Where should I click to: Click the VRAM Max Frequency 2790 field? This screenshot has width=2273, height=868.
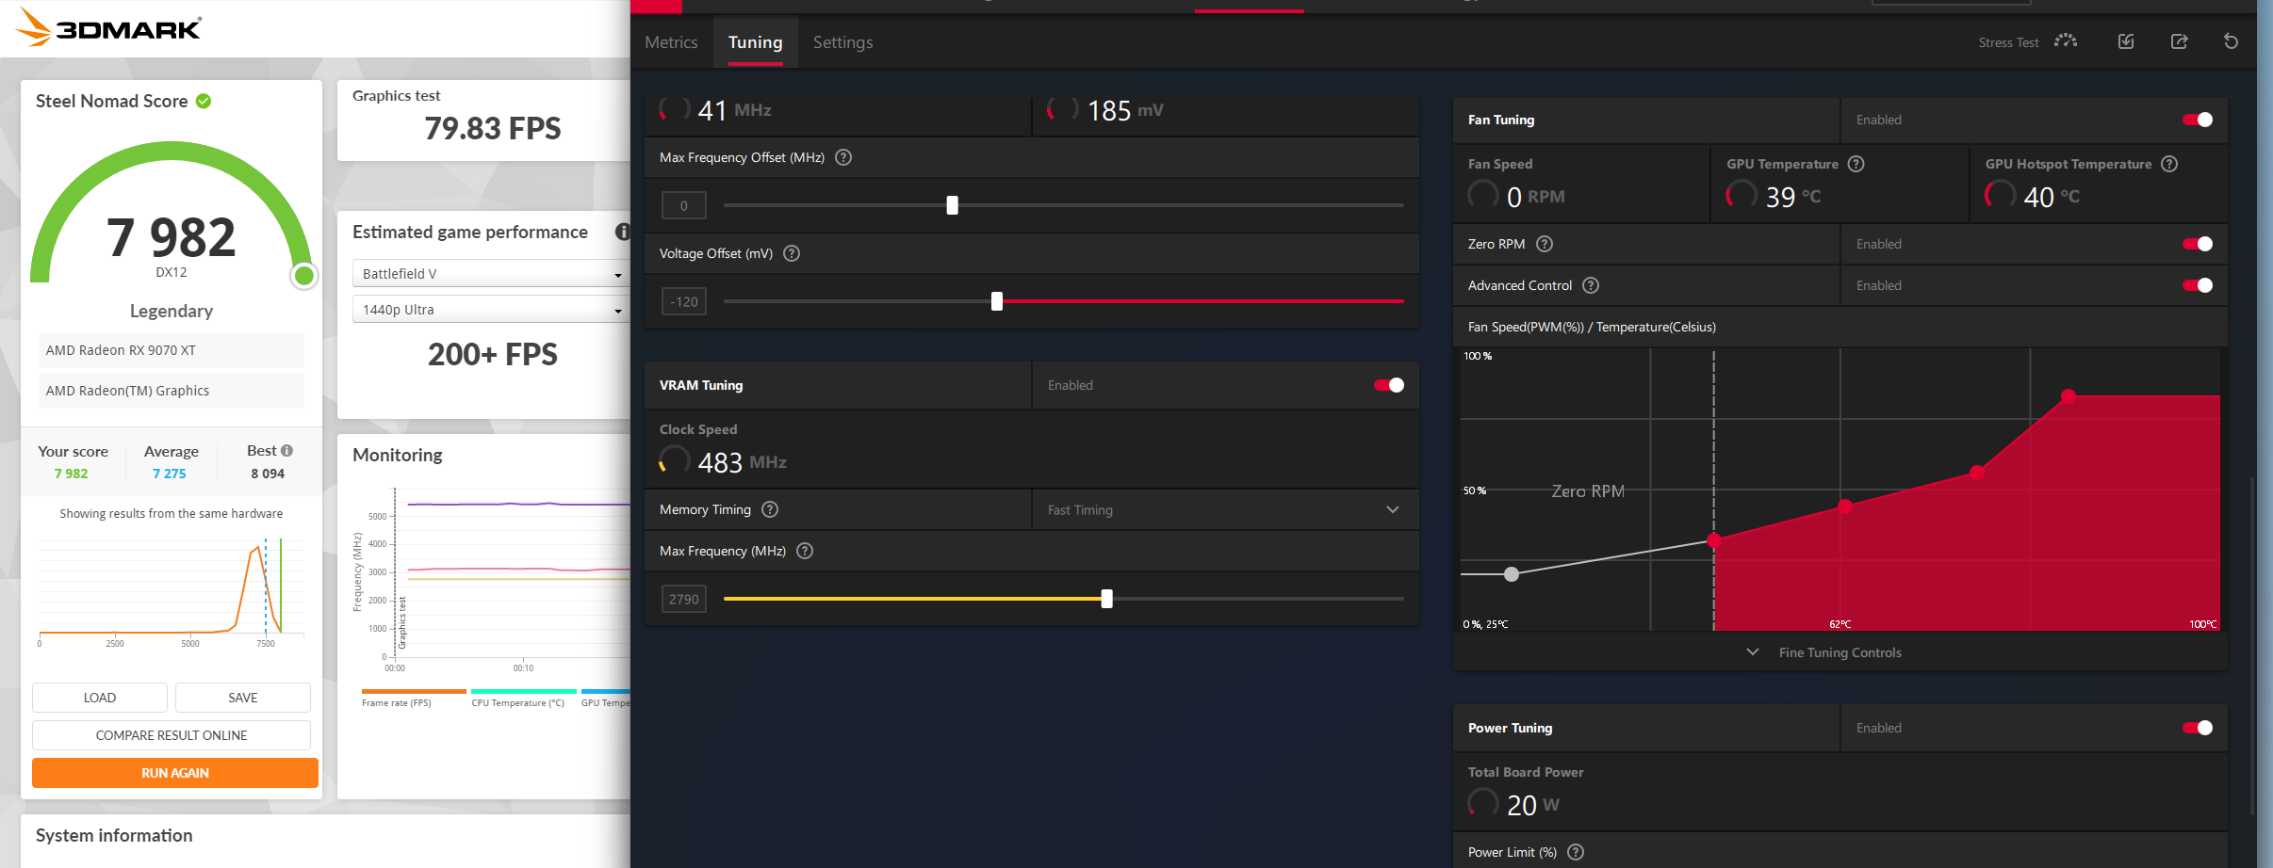point(684,599)
